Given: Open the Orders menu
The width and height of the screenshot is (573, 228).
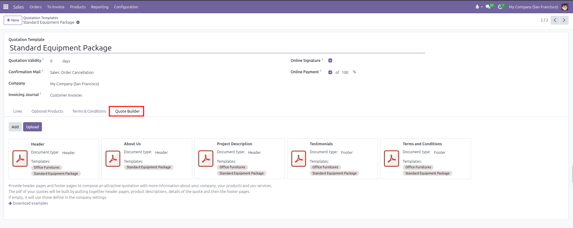Looking at the screenshot, I should tap(36, 7).
